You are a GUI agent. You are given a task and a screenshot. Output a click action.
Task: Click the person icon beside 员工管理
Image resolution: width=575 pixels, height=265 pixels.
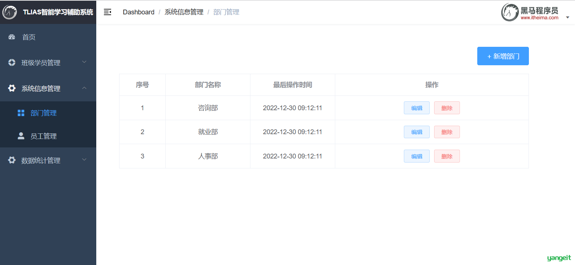[x=21, y=136]
